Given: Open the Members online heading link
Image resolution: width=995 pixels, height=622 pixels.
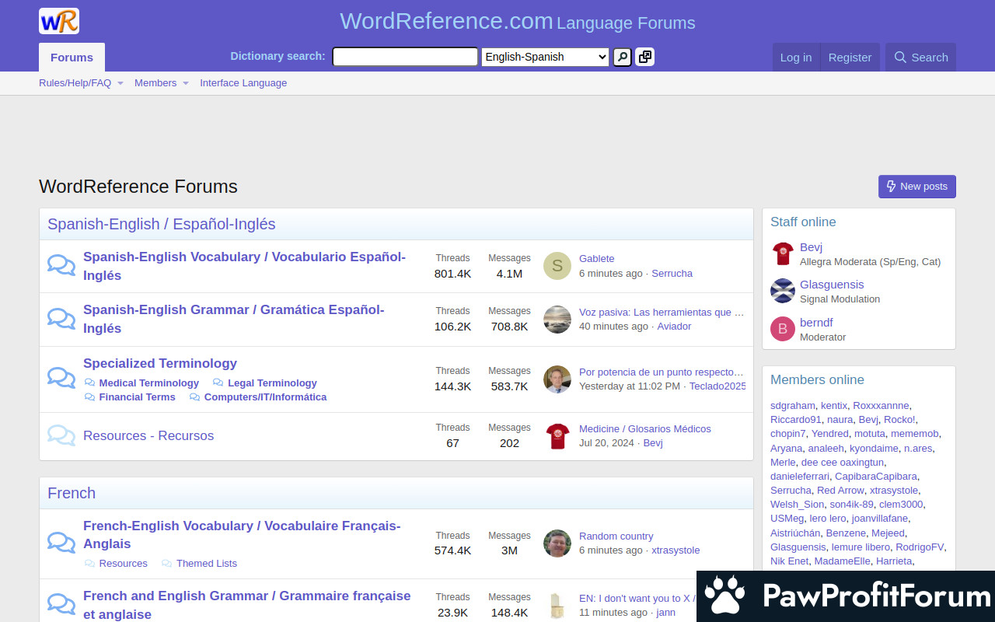Looking at the screenshot, I should [x=817, y=379].
